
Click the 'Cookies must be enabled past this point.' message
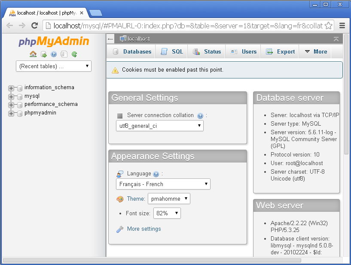tap(173, 70)
